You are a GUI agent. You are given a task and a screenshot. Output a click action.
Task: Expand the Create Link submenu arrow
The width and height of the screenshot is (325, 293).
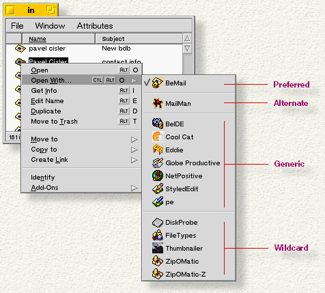(135, 160)
